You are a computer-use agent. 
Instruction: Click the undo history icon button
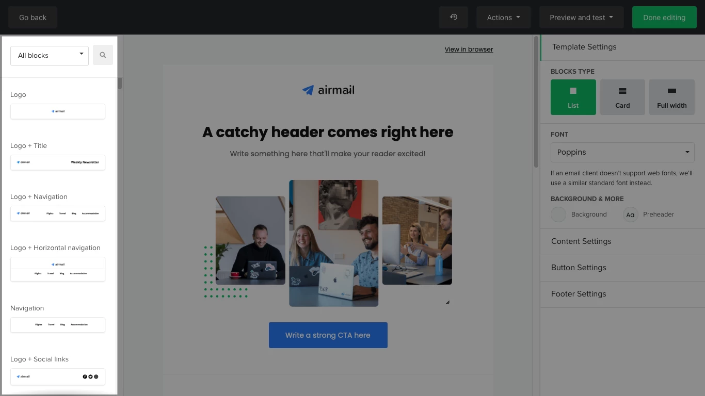pos(453,18)
